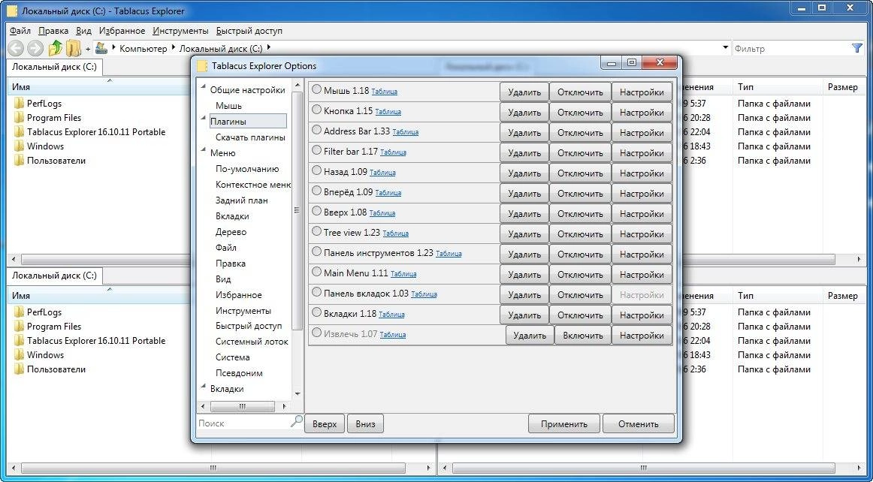Image resolution: width=873 pixels, height=482 pixels.
Task: Select the Main Menu 1.11 radio button
Action: coord(317,272)
